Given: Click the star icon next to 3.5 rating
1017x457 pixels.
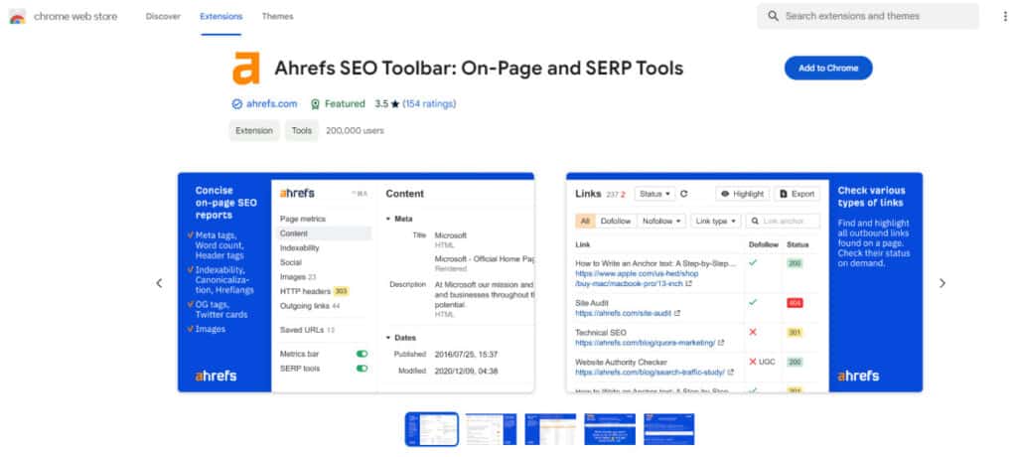Looking at the screenshot, I should point(395,104).
